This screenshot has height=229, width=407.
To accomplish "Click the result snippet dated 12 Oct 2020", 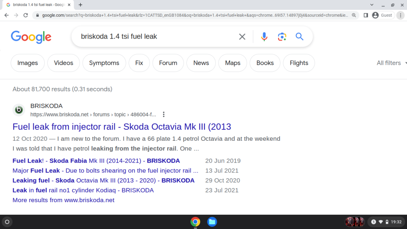I will pyautogui.click(x=147, y=144).
